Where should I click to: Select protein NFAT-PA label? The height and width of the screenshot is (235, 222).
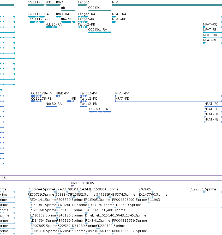point(122,93)
